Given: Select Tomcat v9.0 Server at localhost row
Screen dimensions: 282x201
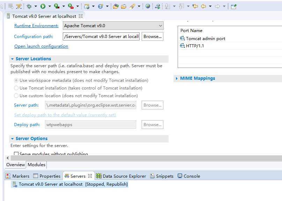Looking at the screenshot, I should pyautogui.click(x=70, y=184).
